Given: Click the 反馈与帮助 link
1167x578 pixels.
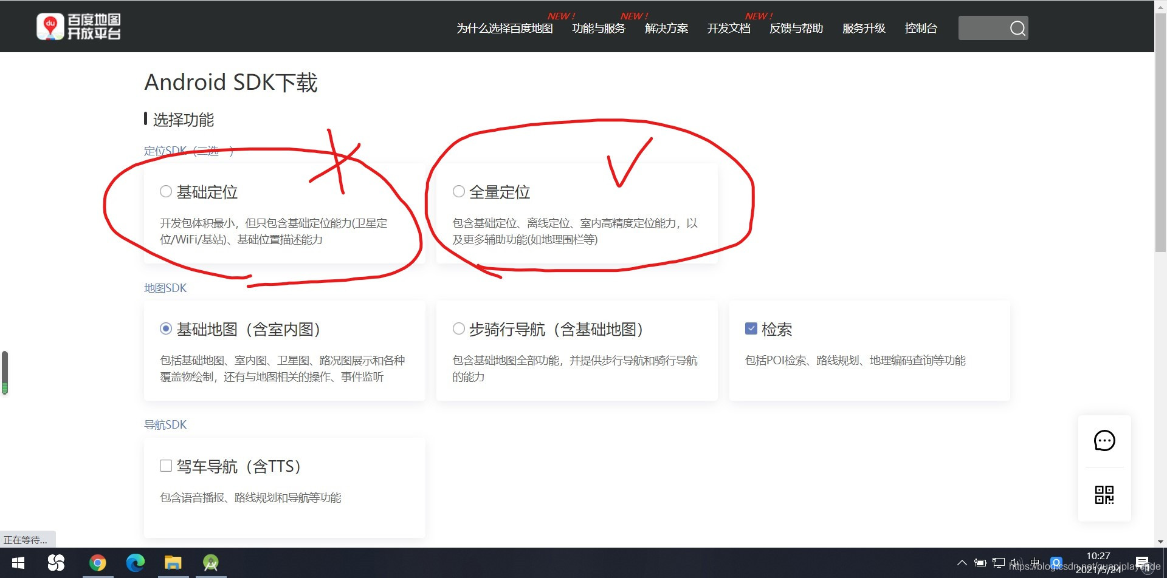Looking at the screenshot, I should (796, 28).
